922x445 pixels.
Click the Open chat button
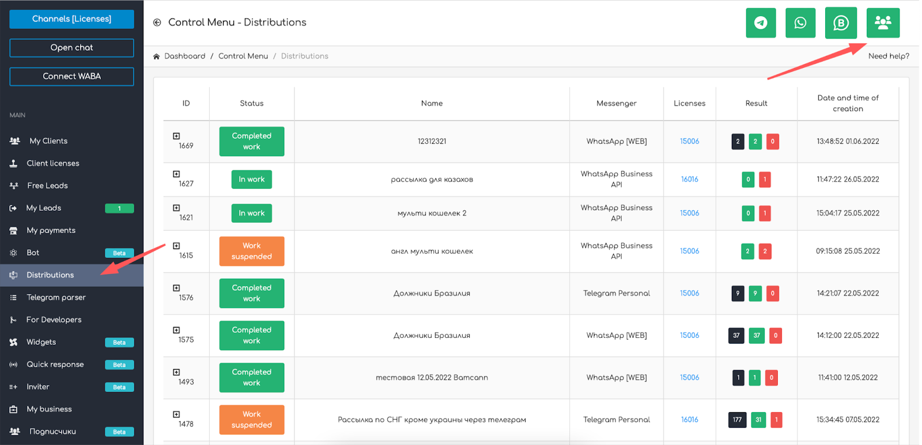pos(71,48)
